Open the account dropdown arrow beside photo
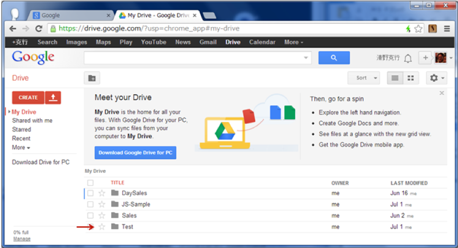This screenshot has height=248, width=458. pos(451,58)
